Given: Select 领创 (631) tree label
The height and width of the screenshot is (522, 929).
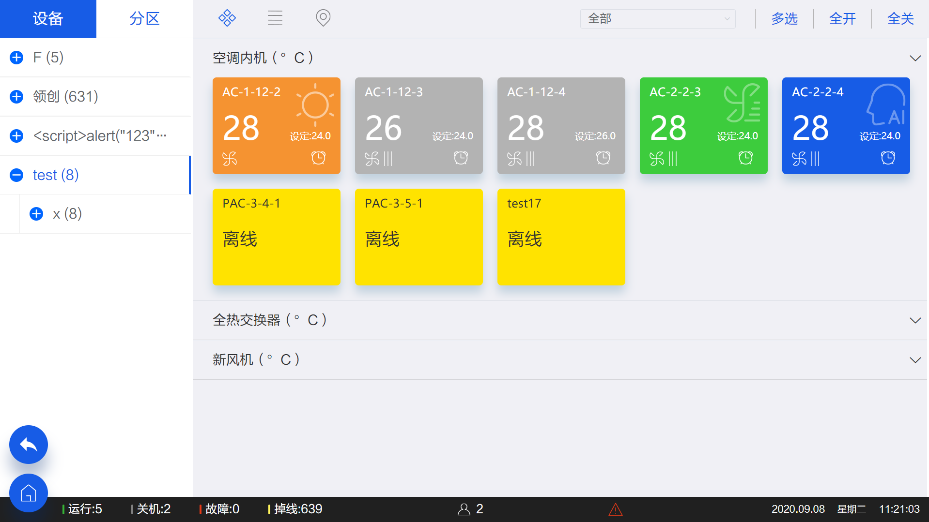Looking at the screenshot, I should (x=65, y=97).
